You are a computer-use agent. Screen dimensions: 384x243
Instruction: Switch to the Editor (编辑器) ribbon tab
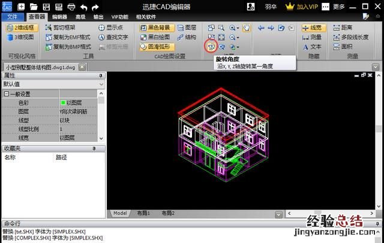coord(59,17)
